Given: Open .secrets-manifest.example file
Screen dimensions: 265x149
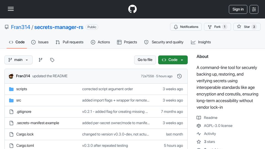Looking at the screenshot, I should [38, 123].
